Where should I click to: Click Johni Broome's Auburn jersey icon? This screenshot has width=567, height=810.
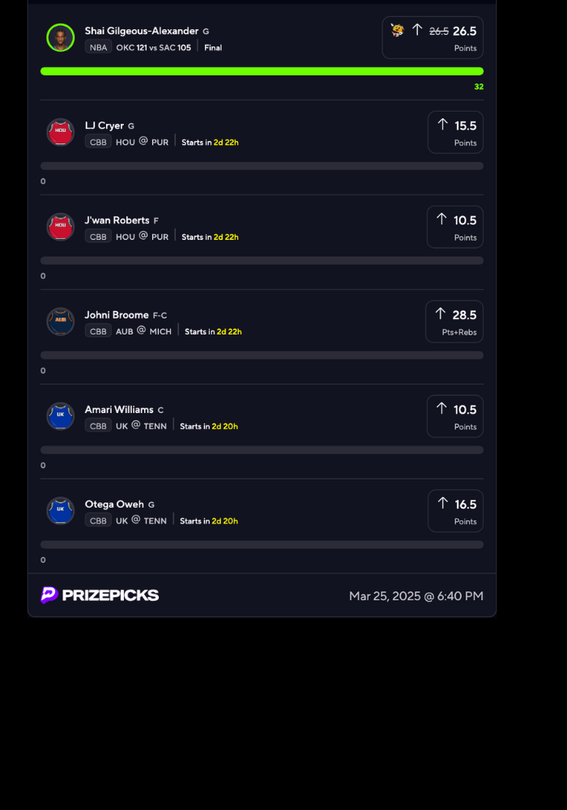pos(61,322)
